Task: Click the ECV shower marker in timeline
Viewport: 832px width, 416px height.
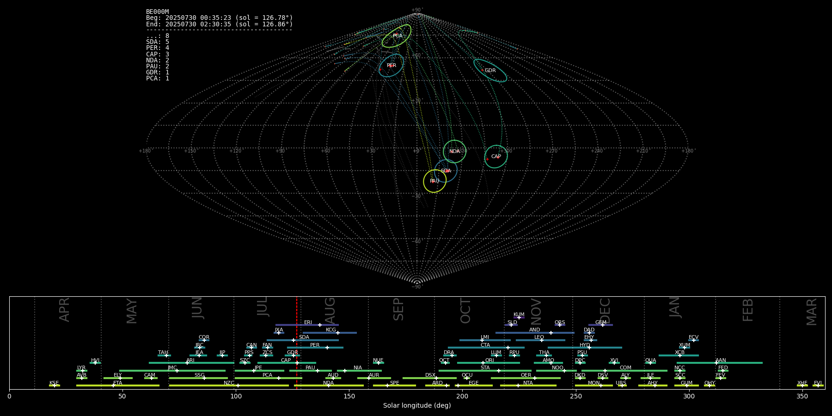Action: 693,340
